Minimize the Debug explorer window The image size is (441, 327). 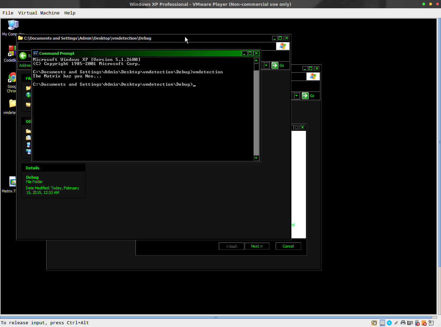pyautogui.click(x=275, y=38)
